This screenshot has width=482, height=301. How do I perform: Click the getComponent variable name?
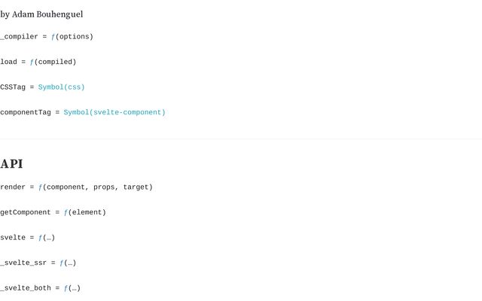(x=26, y=212)
